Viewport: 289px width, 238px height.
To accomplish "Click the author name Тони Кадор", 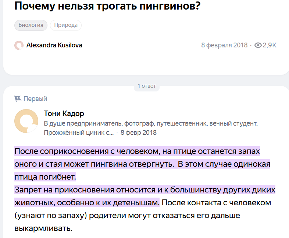I will point(64,113).
